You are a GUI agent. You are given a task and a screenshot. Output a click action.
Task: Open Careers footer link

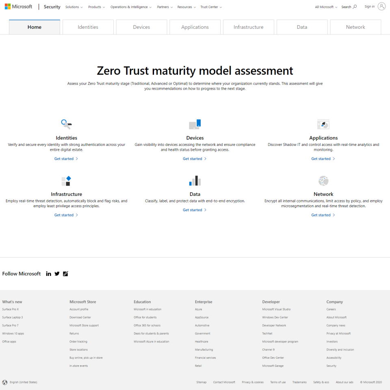[x=331, y=310]
